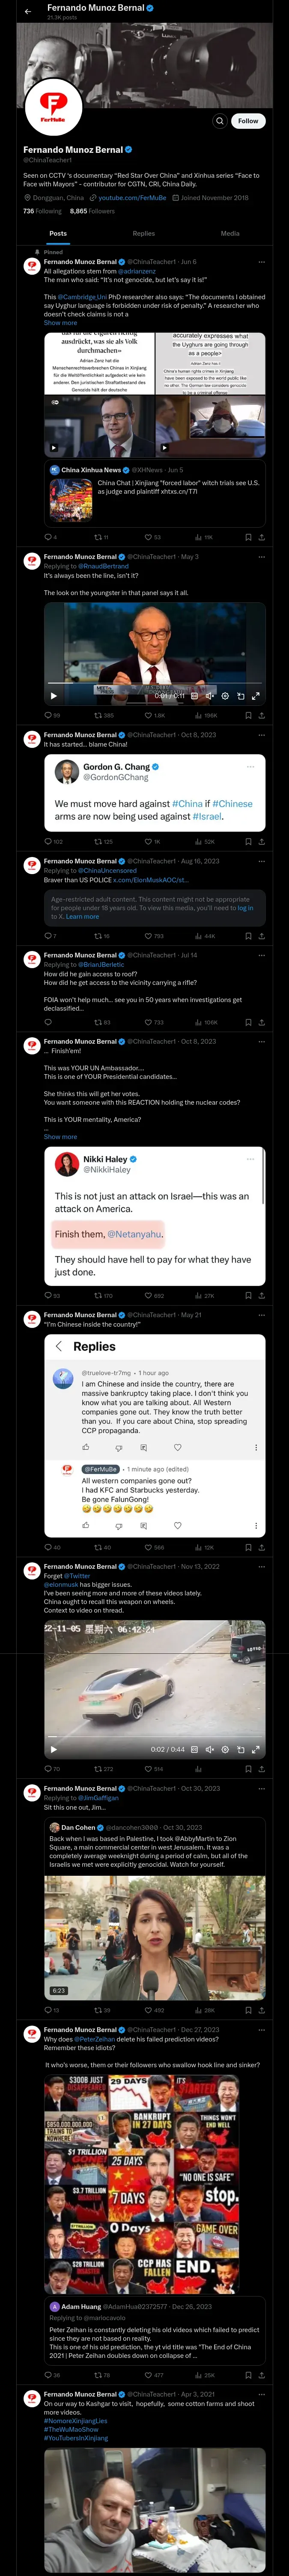Open more options on the pinned post
289x2576 pixels.
coord(262,262)
